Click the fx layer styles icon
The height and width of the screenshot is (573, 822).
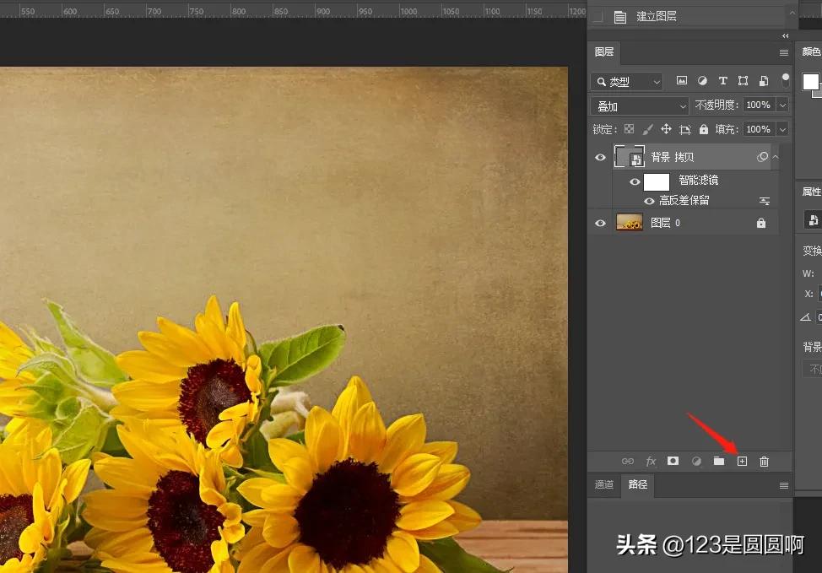click(652, 462)
